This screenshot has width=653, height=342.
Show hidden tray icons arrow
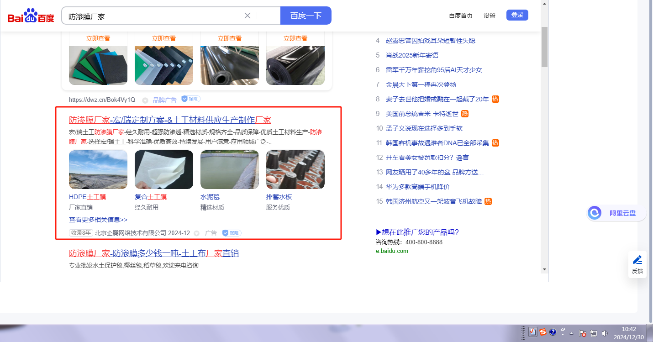[571, 333]
